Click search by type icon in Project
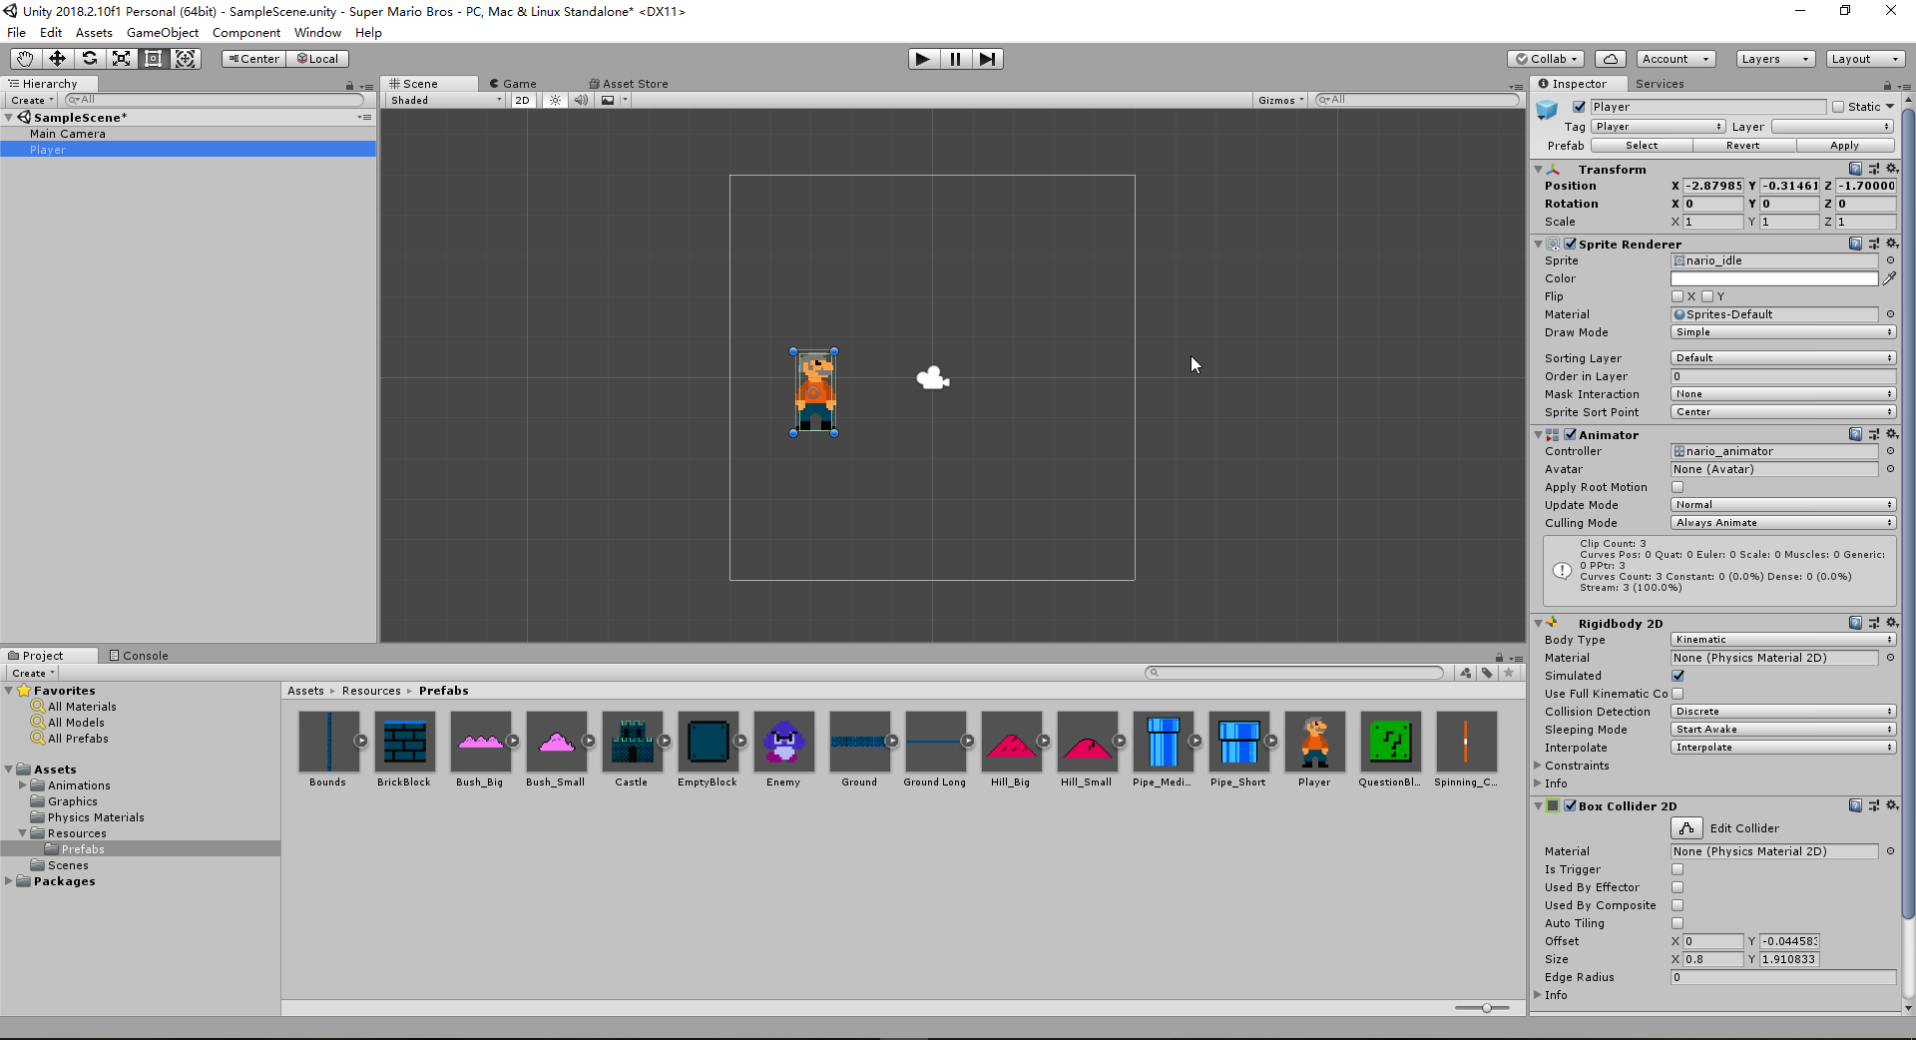This screenshot has height=1040, width=1916. point(1465,673)
